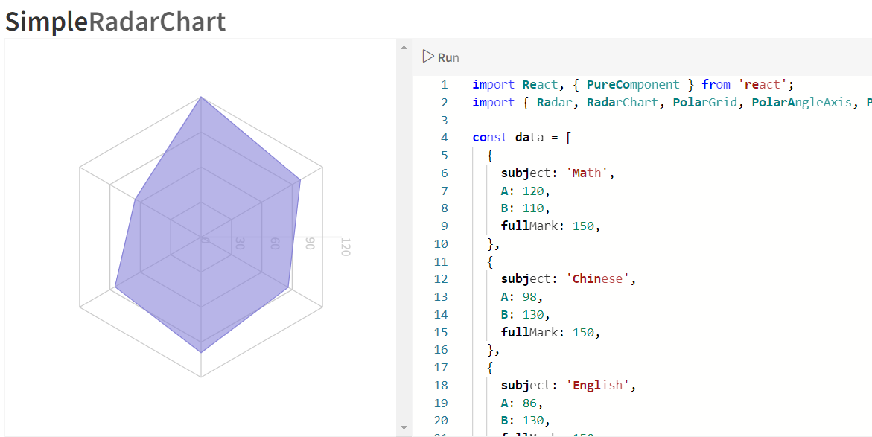
Task: Click the PureComponent import name
Action: point(632,84)
